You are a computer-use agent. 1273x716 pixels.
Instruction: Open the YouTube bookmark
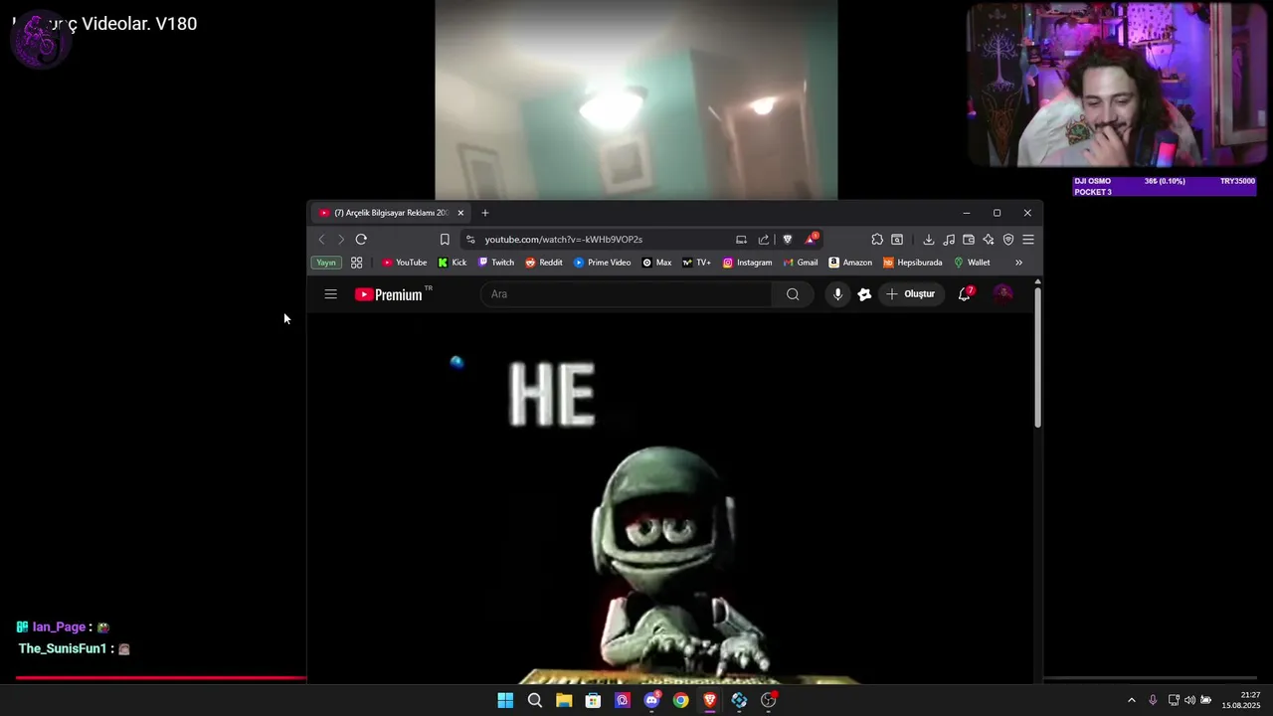coord(405,263)
